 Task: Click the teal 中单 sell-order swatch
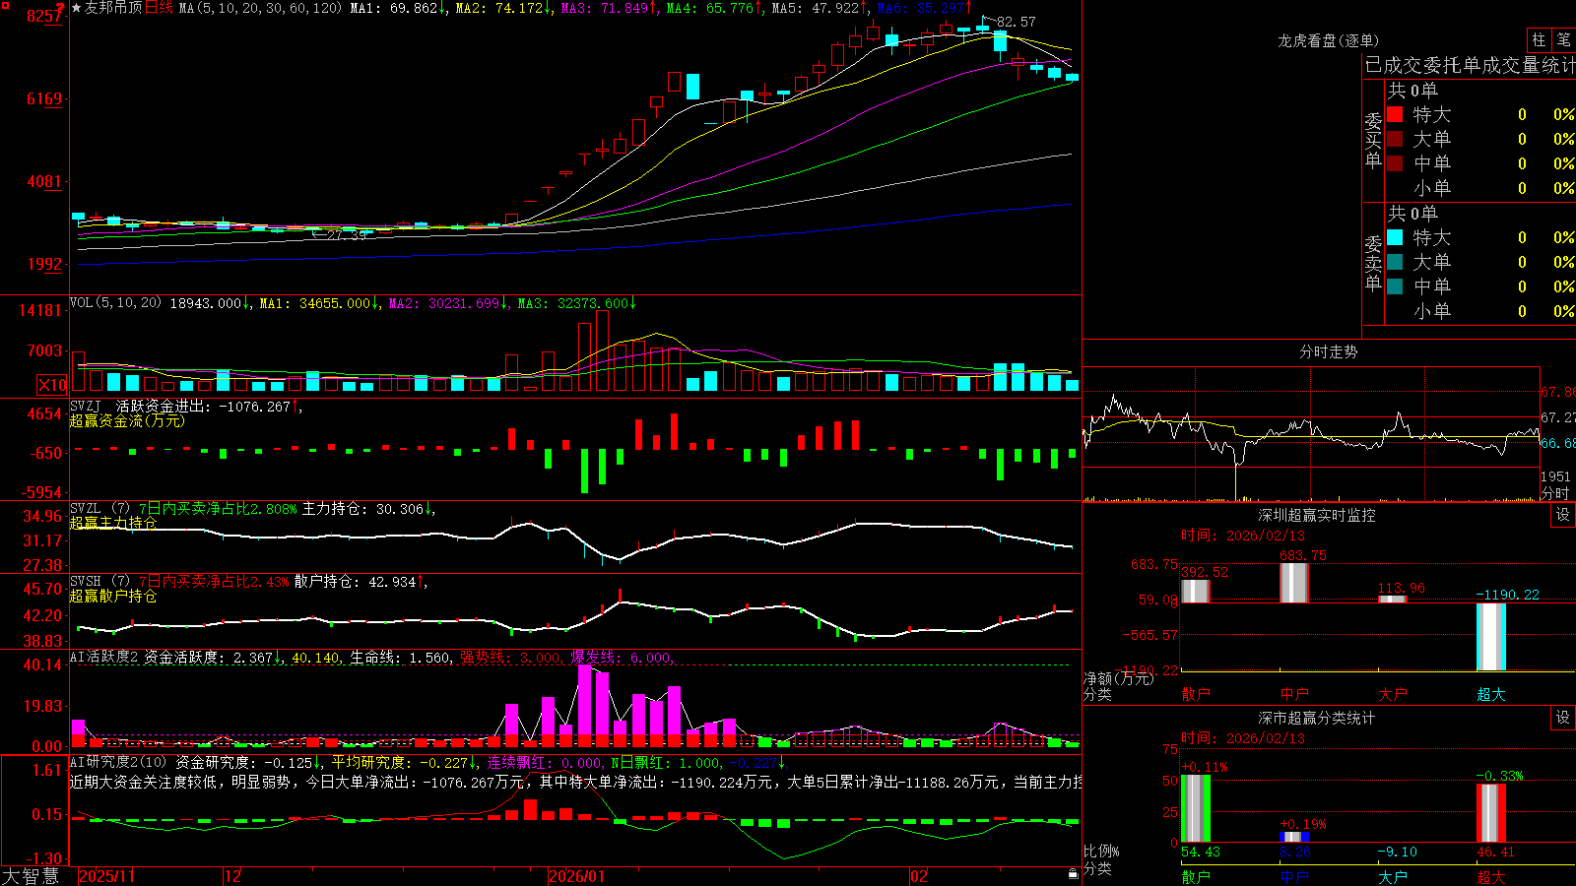tap(1395, 286)
